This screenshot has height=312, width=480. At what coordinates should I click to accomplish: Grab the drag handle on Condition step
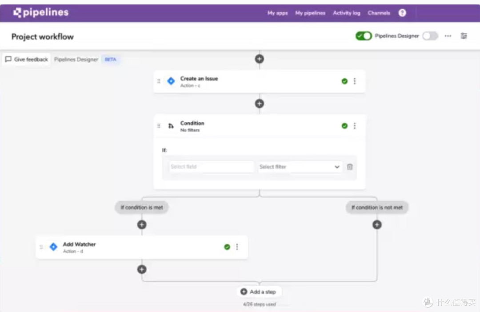pos(159,126)
